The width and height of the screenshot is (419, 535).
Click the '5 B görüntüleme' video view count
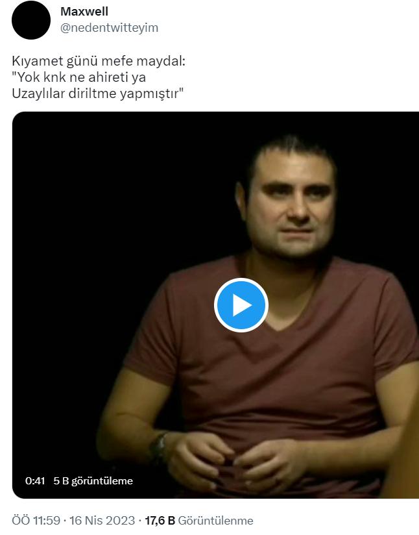(93, 480)
